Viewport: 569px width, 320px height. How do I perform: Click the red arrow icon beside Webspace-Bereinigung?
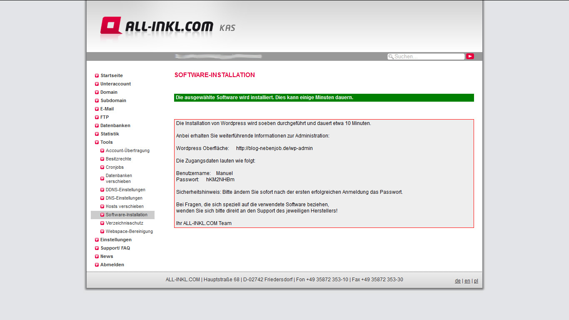click(x=102, y=232)
